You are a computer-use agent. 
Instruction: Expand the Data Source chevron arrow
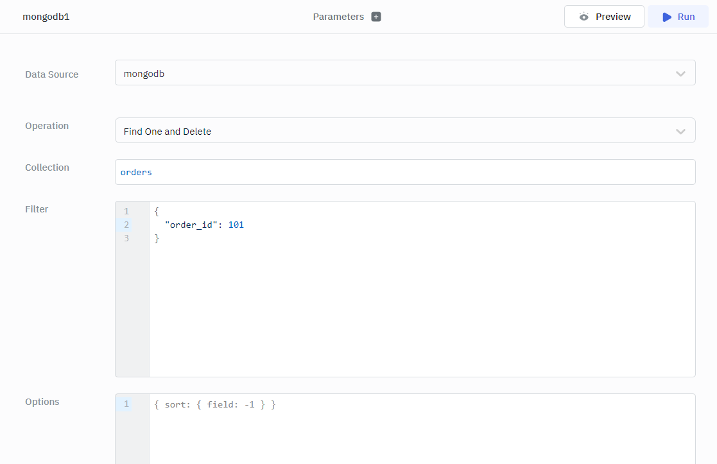click(x=680, y=74)
